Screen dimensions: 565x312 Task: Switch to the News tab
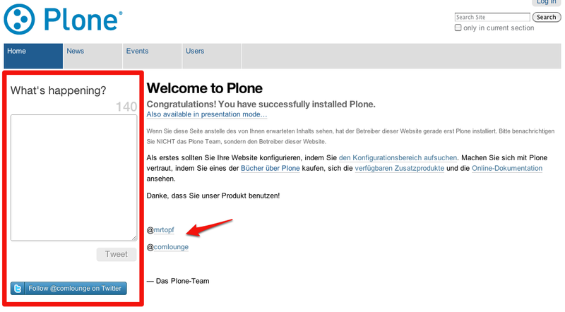click(76, 52)
